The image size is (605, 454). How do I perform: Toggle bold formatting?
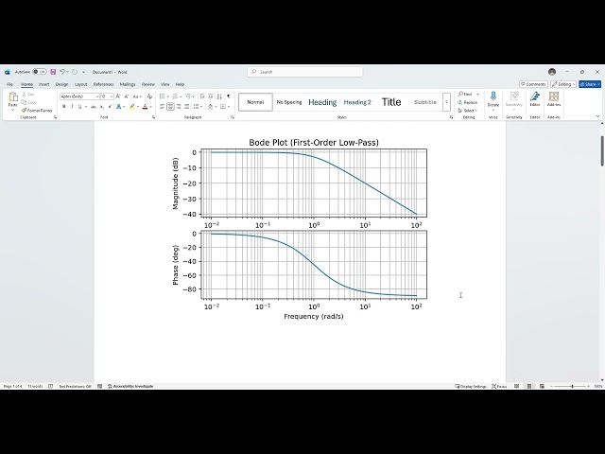pyautogui.click(x=63, y=107)
